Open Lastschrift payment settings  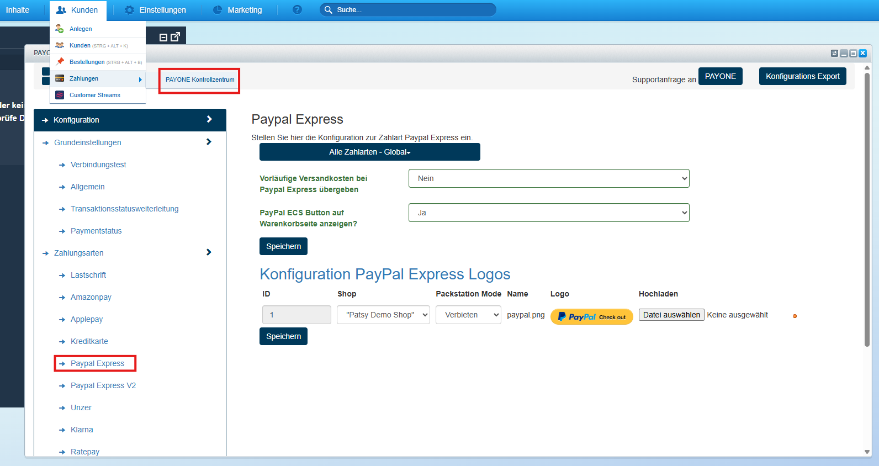(88, 275)
